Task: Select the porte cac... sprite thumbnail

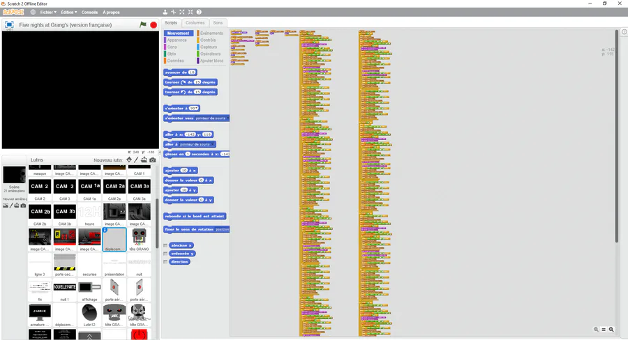Action: [x=65, y=264]
